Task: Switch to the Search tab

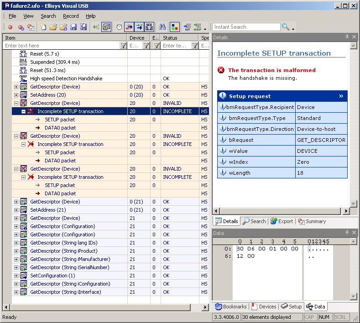Action: (254, 221)
